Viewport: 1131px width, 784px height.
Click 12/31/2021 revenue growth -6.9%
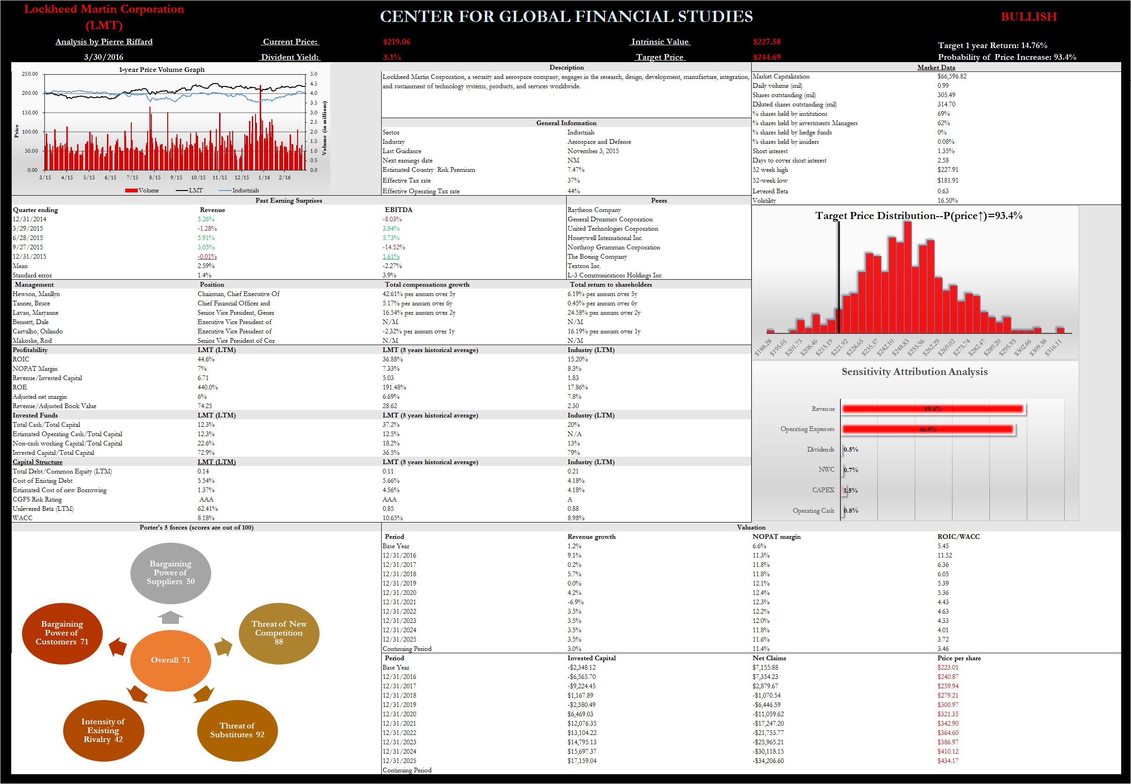coord(576,602)
